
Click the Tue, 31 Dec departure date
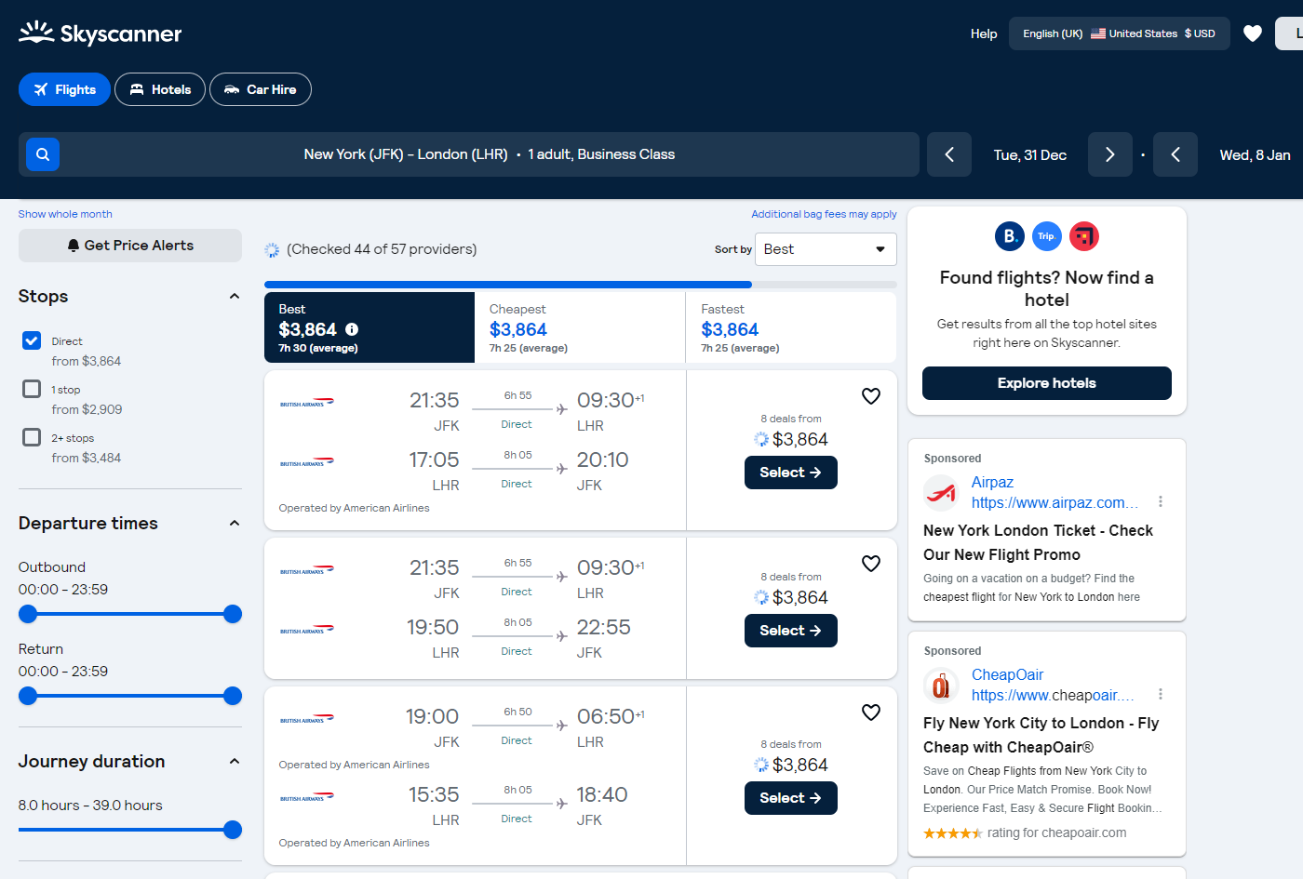pyautogui.click(x=1029, y=154)
